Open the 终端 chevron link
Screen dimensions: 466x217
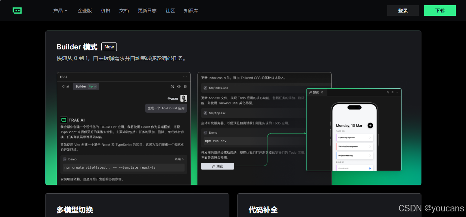(179, 159)
